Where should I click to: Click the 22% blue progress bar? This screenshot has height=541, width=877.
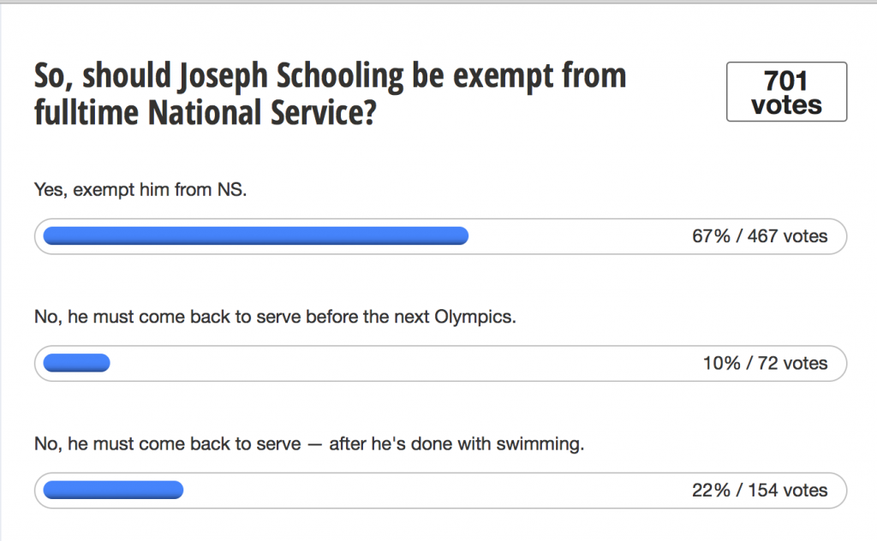[114, 490]
